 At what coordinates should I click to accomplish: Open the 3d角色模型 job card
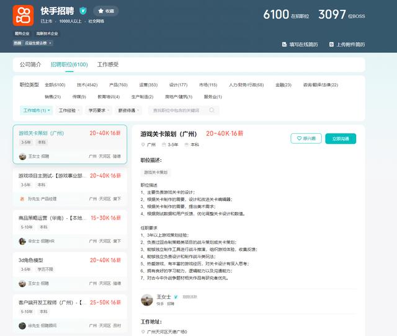[x=70, y=272]
